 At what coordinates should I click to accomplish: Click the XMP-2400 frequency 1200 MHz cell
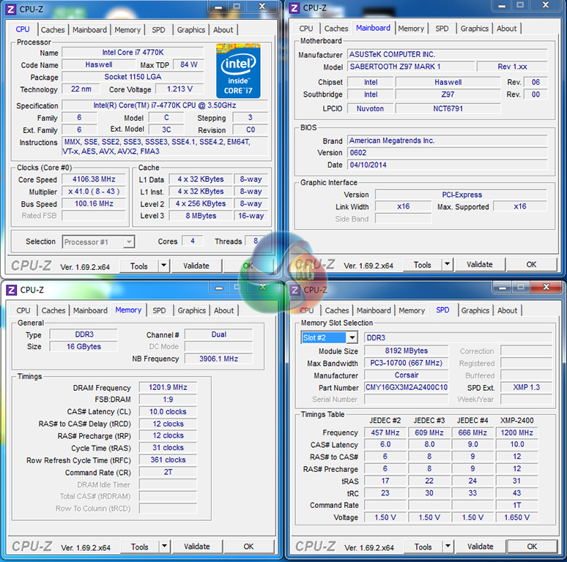(x=516, y=432)
